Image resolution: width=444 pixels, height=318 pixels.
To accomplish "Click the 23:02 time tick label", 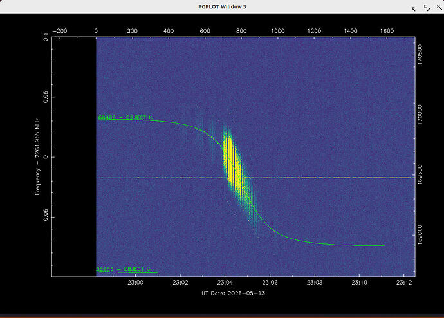I will 180,283.
